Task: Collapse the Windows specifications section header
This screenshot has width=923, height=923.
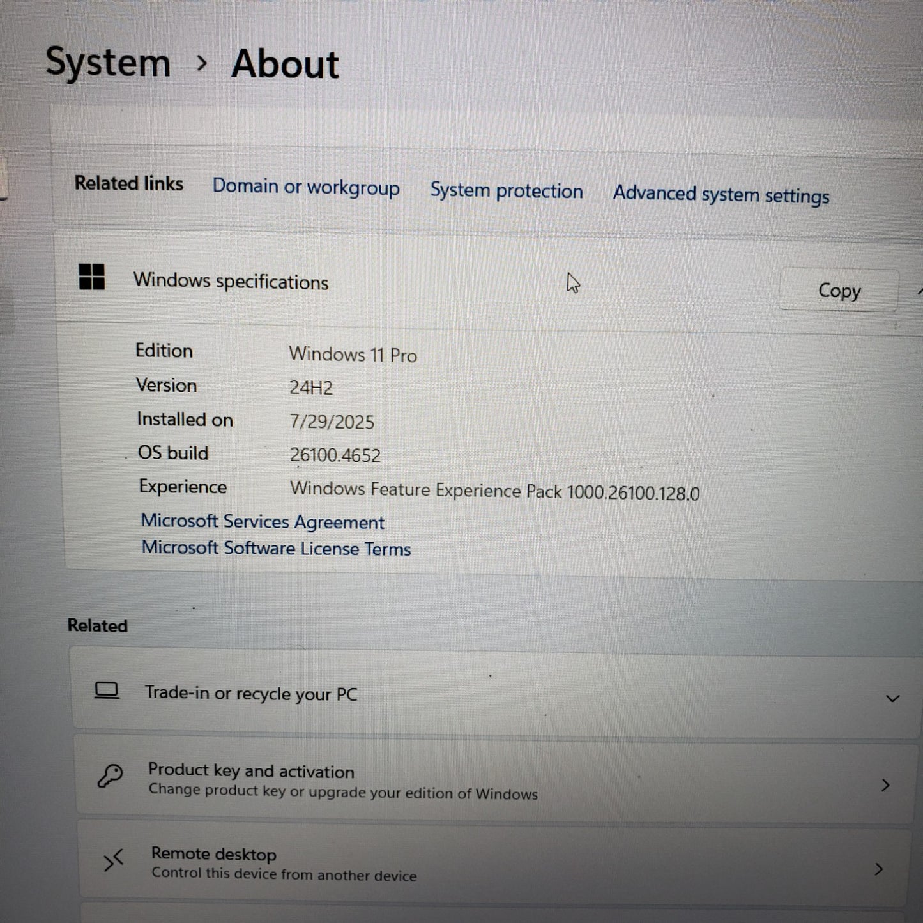Action: pyautogui.click(x=489, y=281)
